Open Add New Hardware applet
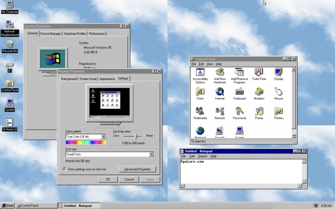 pos(220,73)
